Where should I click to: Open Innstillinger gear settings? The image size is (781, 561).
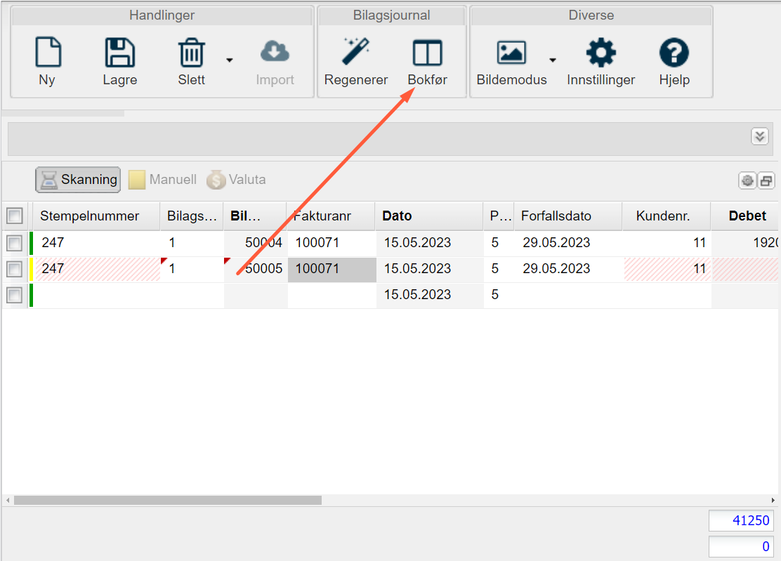600,53
